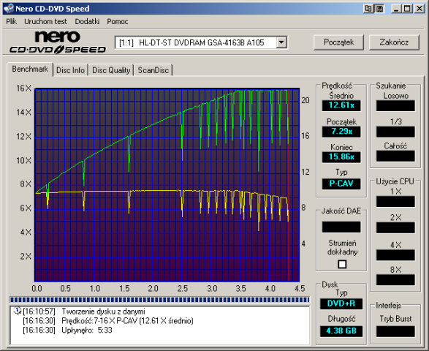Click the Nero app icon in title bar

point(8,9)
